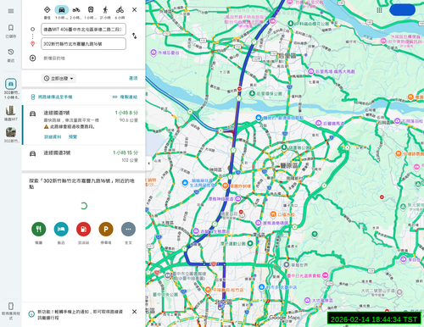Click the 后里區 district label
The height and width of the screenshot is (327, 424).
pyautogui.click(x=287, y=55)
